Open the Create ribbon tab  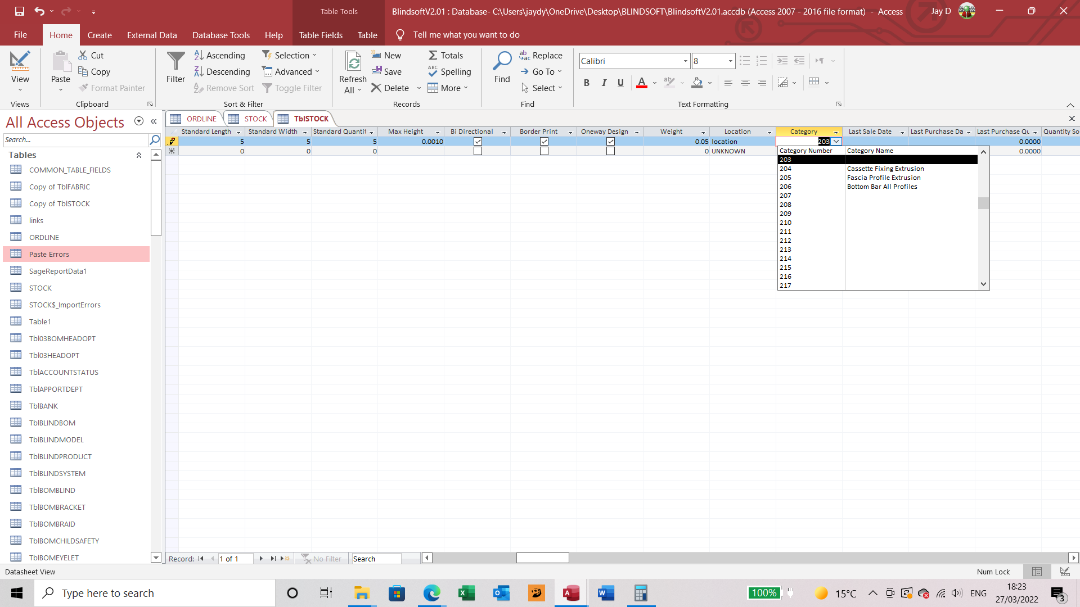coord(100,34)
